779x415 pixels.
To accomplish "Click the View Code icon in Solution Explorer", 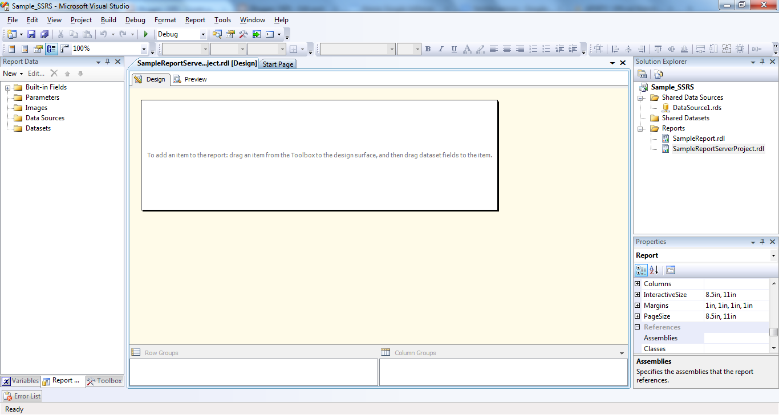I will (x=658, y=74).
